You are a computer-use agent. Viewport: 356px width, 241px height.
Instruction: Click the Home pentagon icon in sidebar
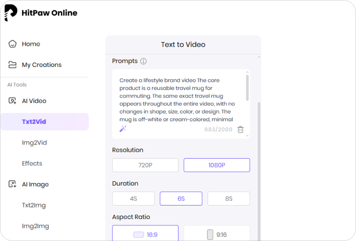point(11,44)
